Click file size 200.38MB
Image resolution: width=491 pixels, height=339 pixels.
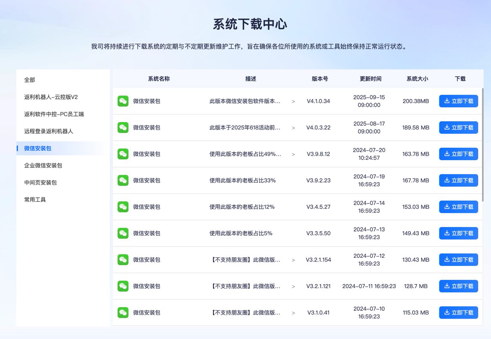tap(416, 101)
